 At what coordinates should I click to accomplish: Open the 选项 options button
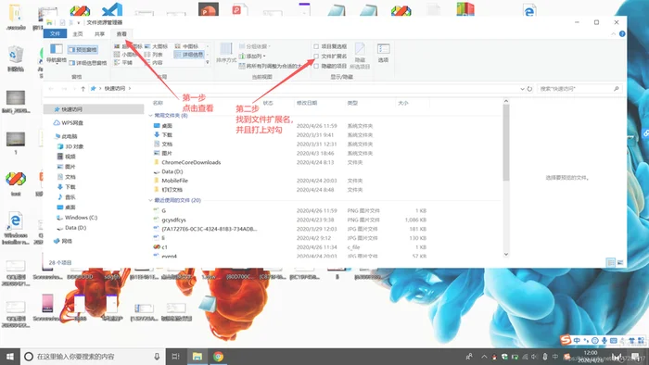pyautogui.click(x=383, y=53)
